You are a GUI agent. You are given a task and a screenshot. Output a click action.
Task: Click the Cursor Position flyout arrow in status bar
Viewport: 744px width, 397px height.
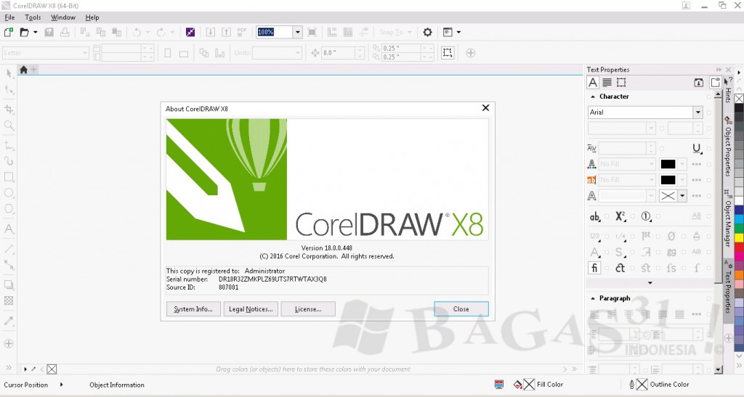point(61,385)
